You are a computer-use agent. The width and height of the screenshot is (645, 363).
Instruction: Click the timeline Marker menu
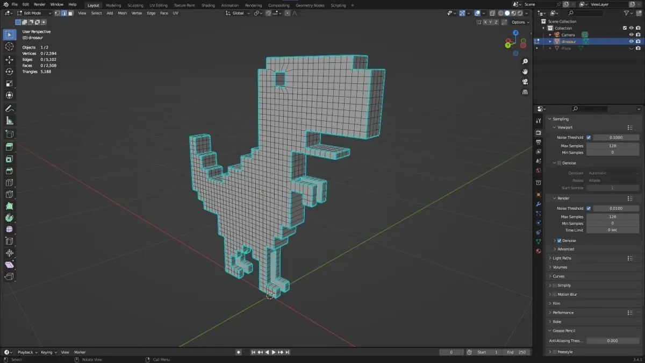click(x=80, y=352)
